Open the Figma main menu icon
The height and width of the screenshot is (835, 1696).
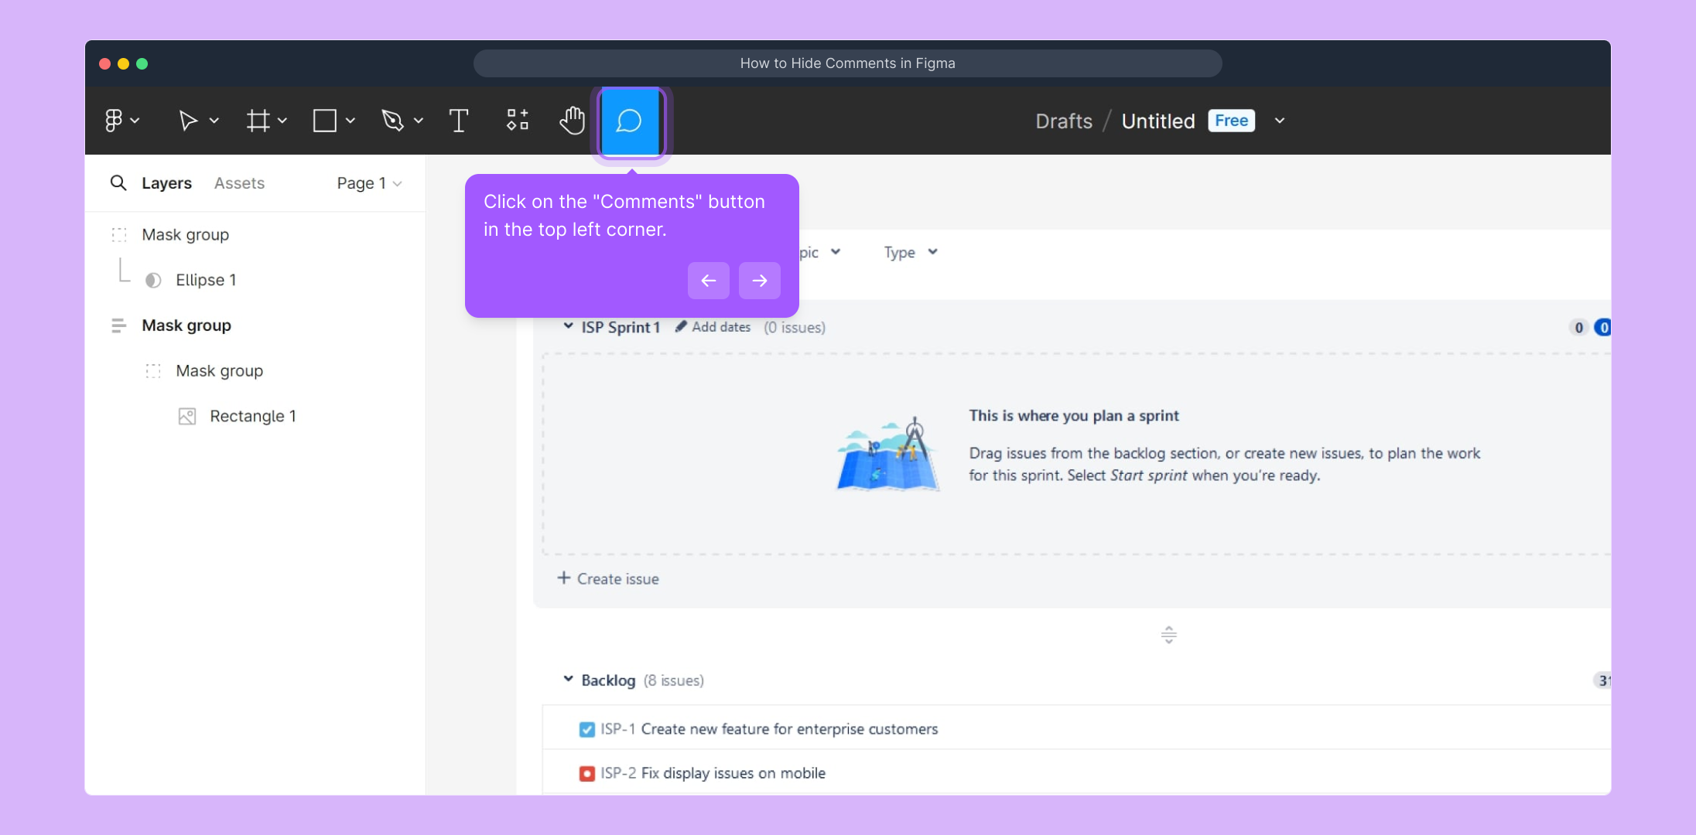114,121
